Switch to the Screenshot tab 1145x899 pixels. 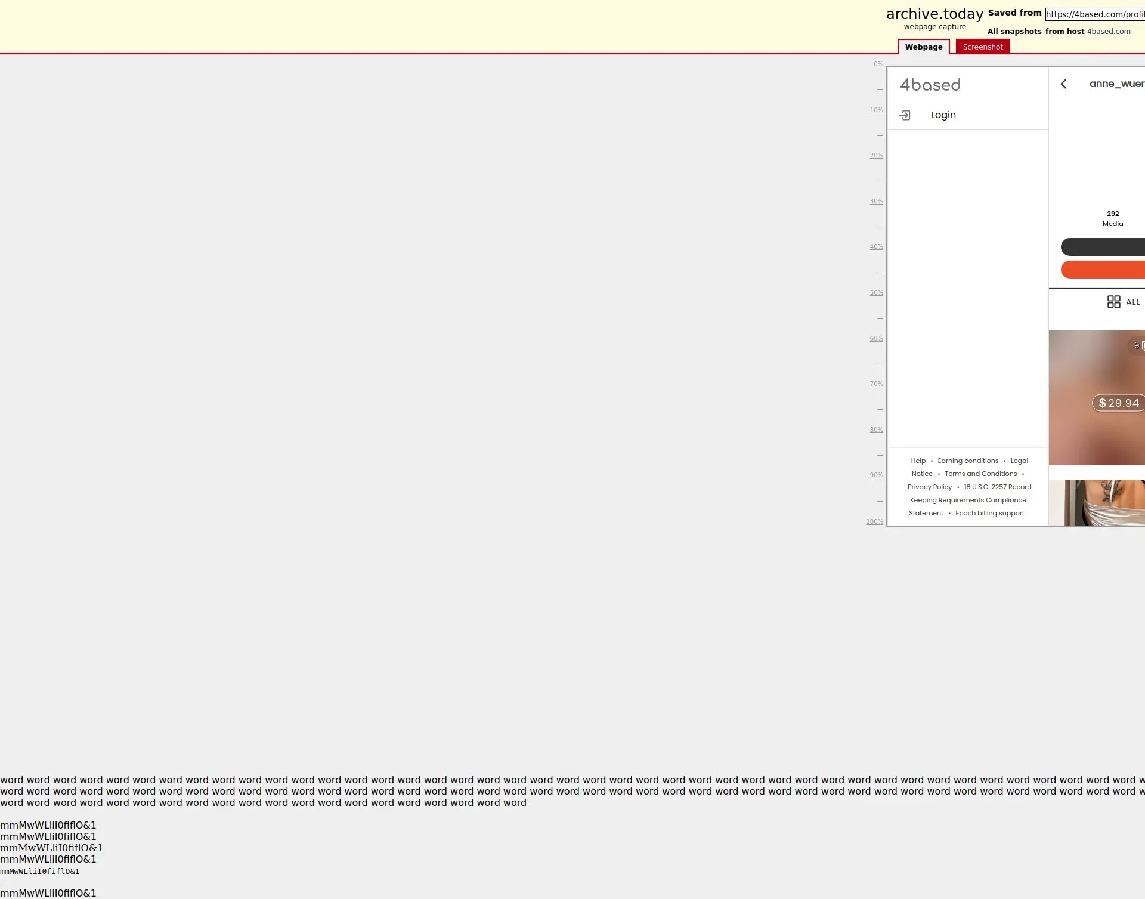point(982,47)
